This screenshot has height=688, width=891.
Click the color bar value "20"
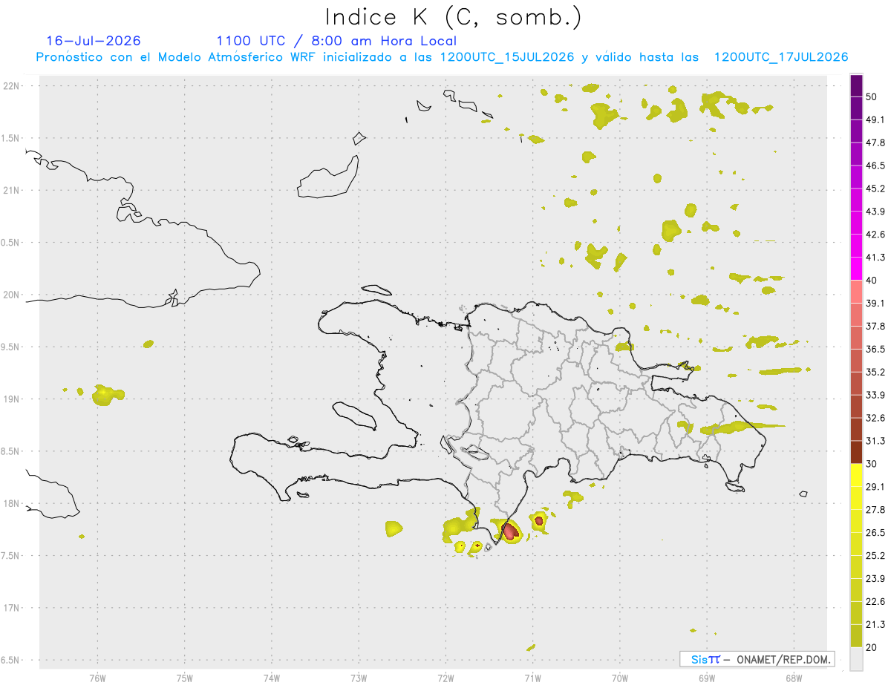pyautogui.click(x=873, y=647)
